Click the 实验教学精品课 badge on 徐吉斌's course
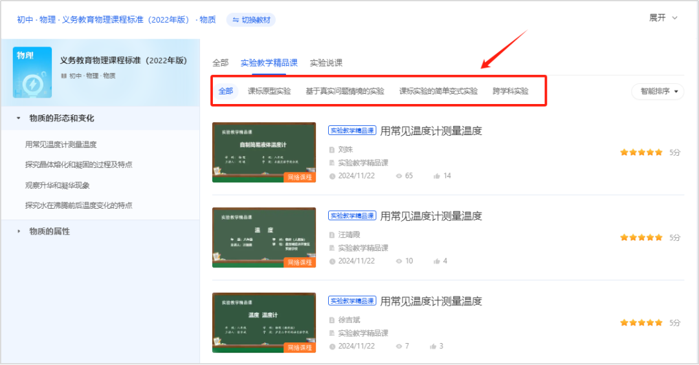The width and height of the screenshot is (699, 365). coord(352,300)
